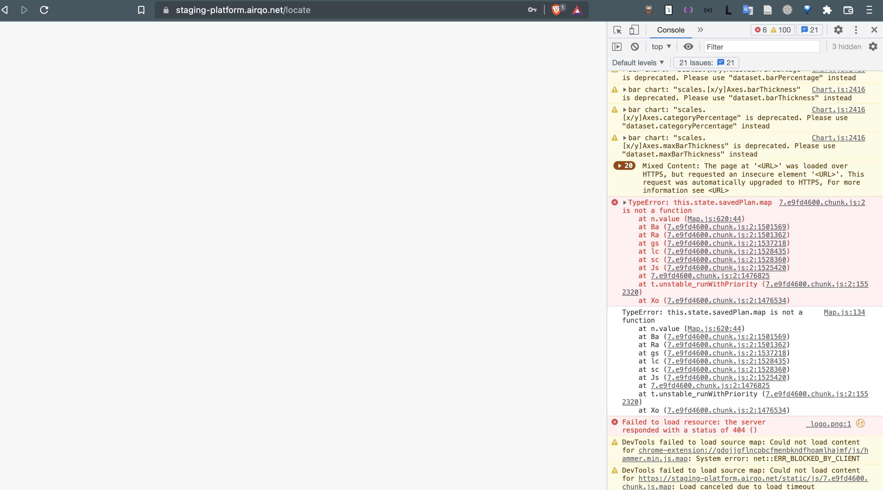
Task: Toggle the device toolbar icon
Action: (634, 30)
